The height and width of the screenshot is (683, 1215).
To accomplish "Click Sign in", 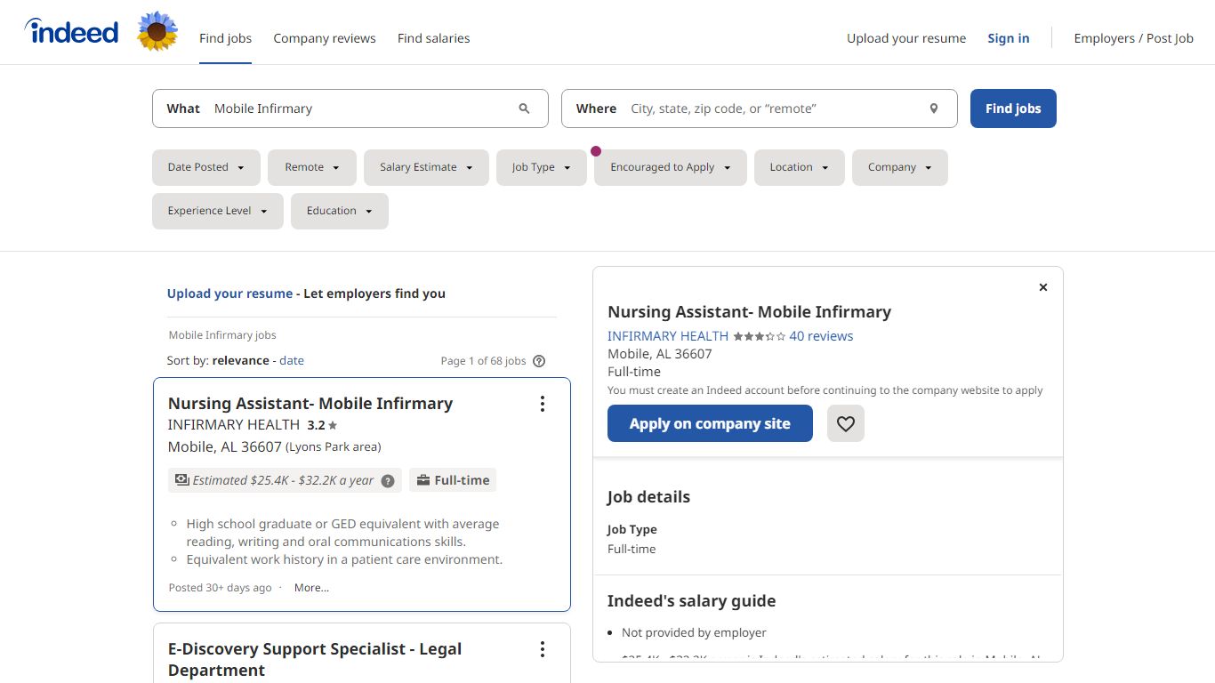I will 1009,38.
